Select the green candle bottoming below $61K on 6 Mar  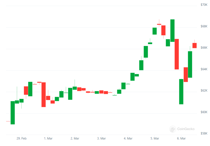[181, 92]
